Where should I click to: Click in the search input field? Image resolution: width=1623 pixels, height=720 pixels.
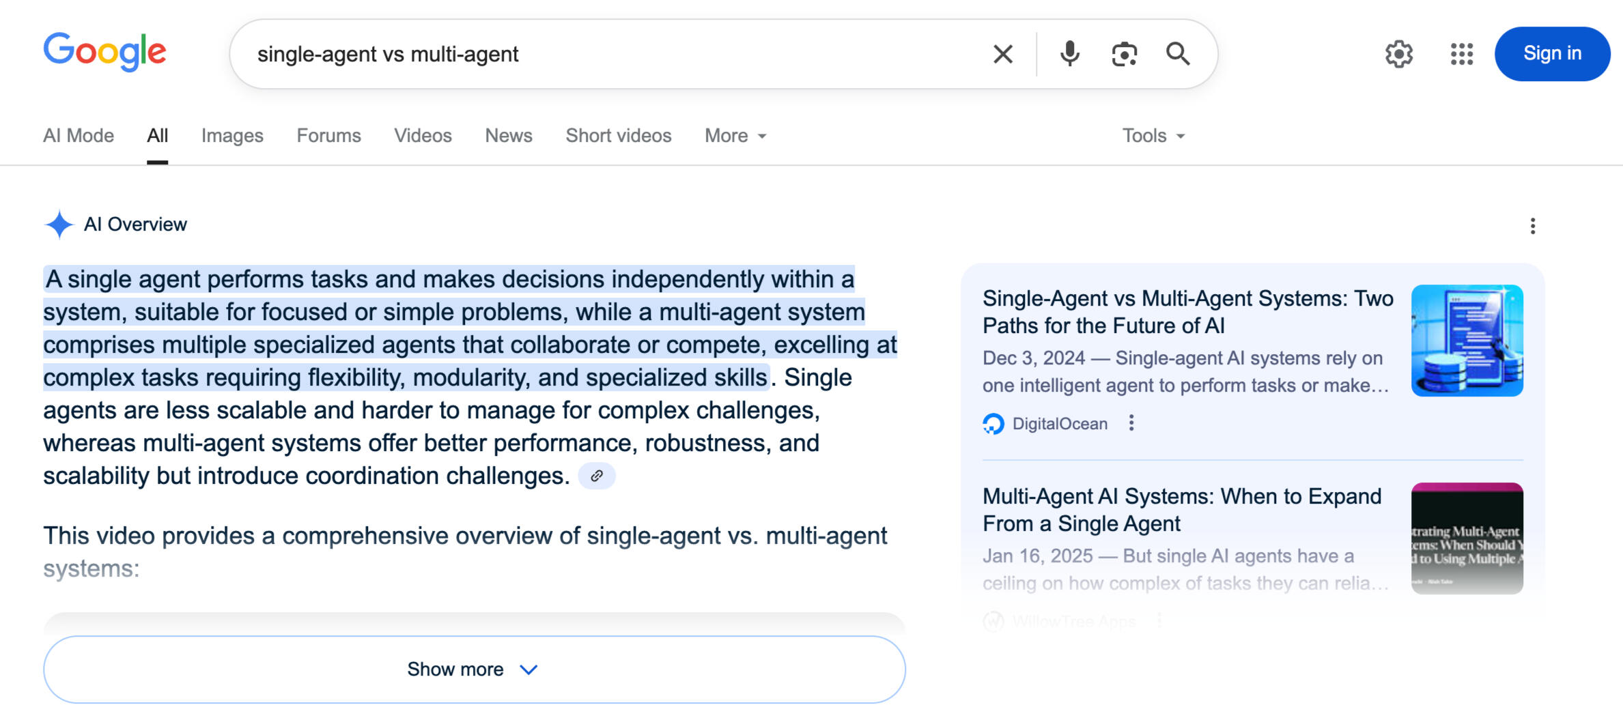click(x=615, y=54)
